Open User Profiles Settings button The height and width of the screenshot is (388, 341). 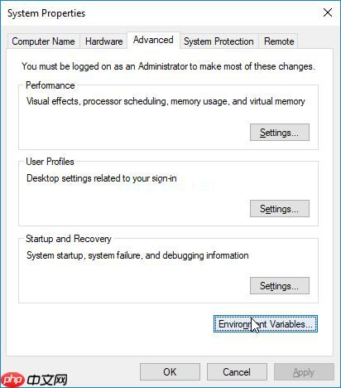tap(280, 209)
